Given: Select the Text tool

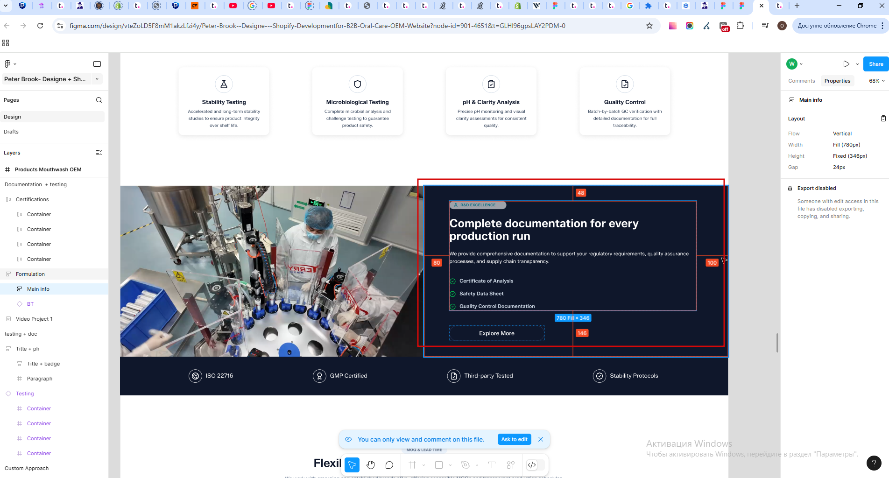Looking at the screenshot, I should [x=492, y=465].
